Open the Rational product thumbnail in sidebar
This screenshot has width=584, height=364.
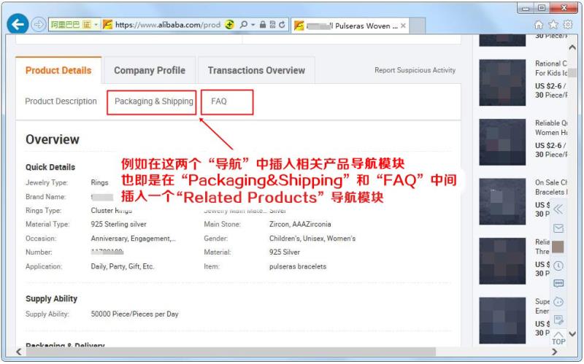502,82
